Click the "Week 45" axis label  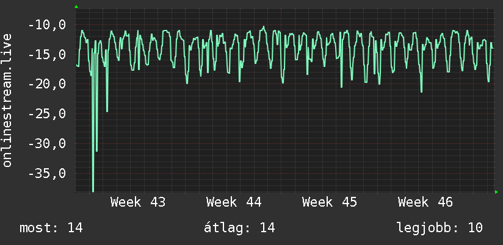tap(330, 202)
